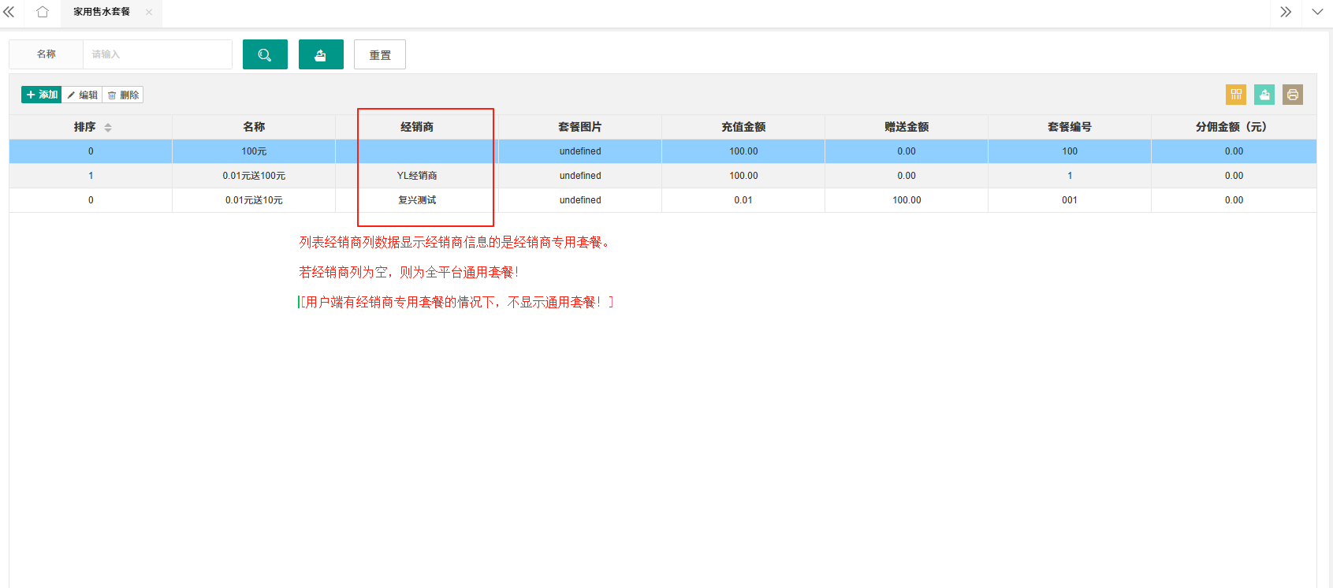Viewport: 1333px width, 588px height.
Task: Close the 家用售水套餐 tab
Action: 149,12
